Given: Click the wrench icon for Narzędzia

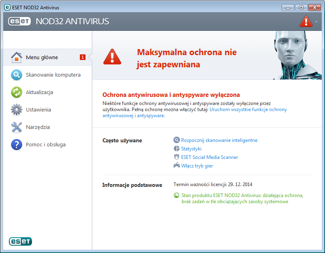Looking at the screenshot, I should click(17, 127).
